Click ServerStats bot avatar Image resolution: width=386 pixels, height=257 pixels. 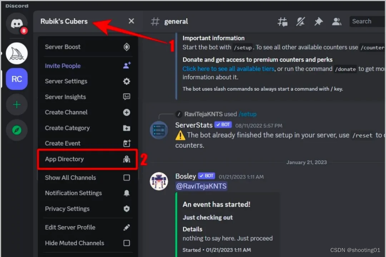(x=159, y=130)
